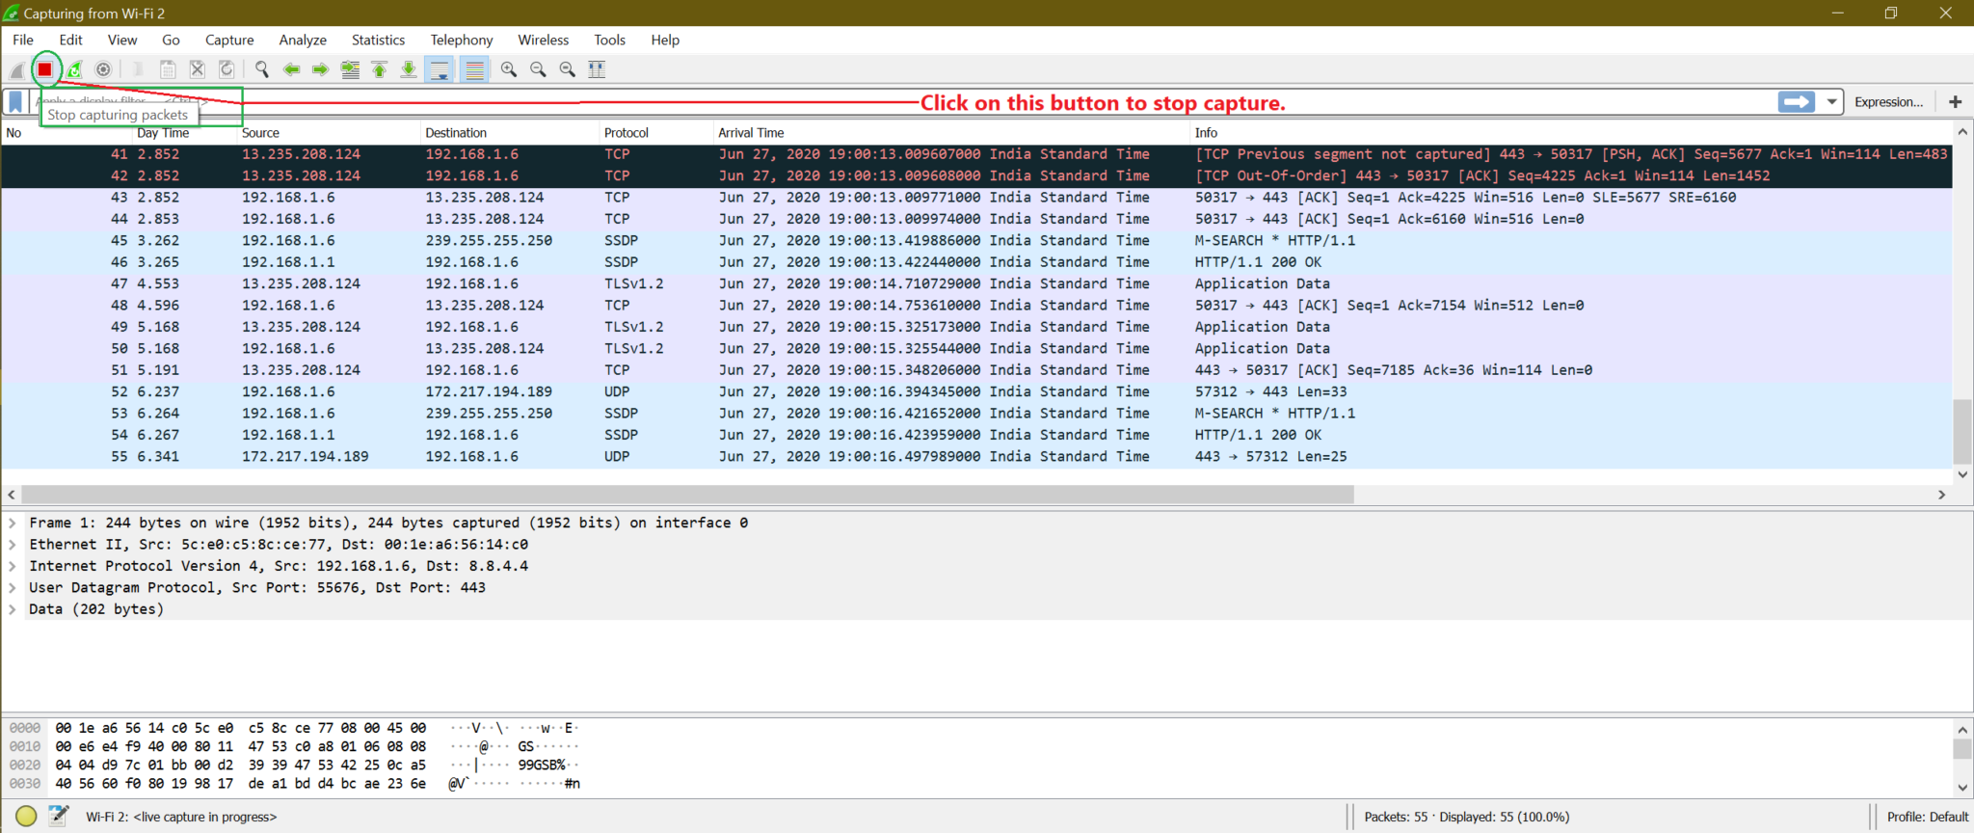1974x833 pixels.
Task: Expand the Ethernet II section
Action: 13,544
